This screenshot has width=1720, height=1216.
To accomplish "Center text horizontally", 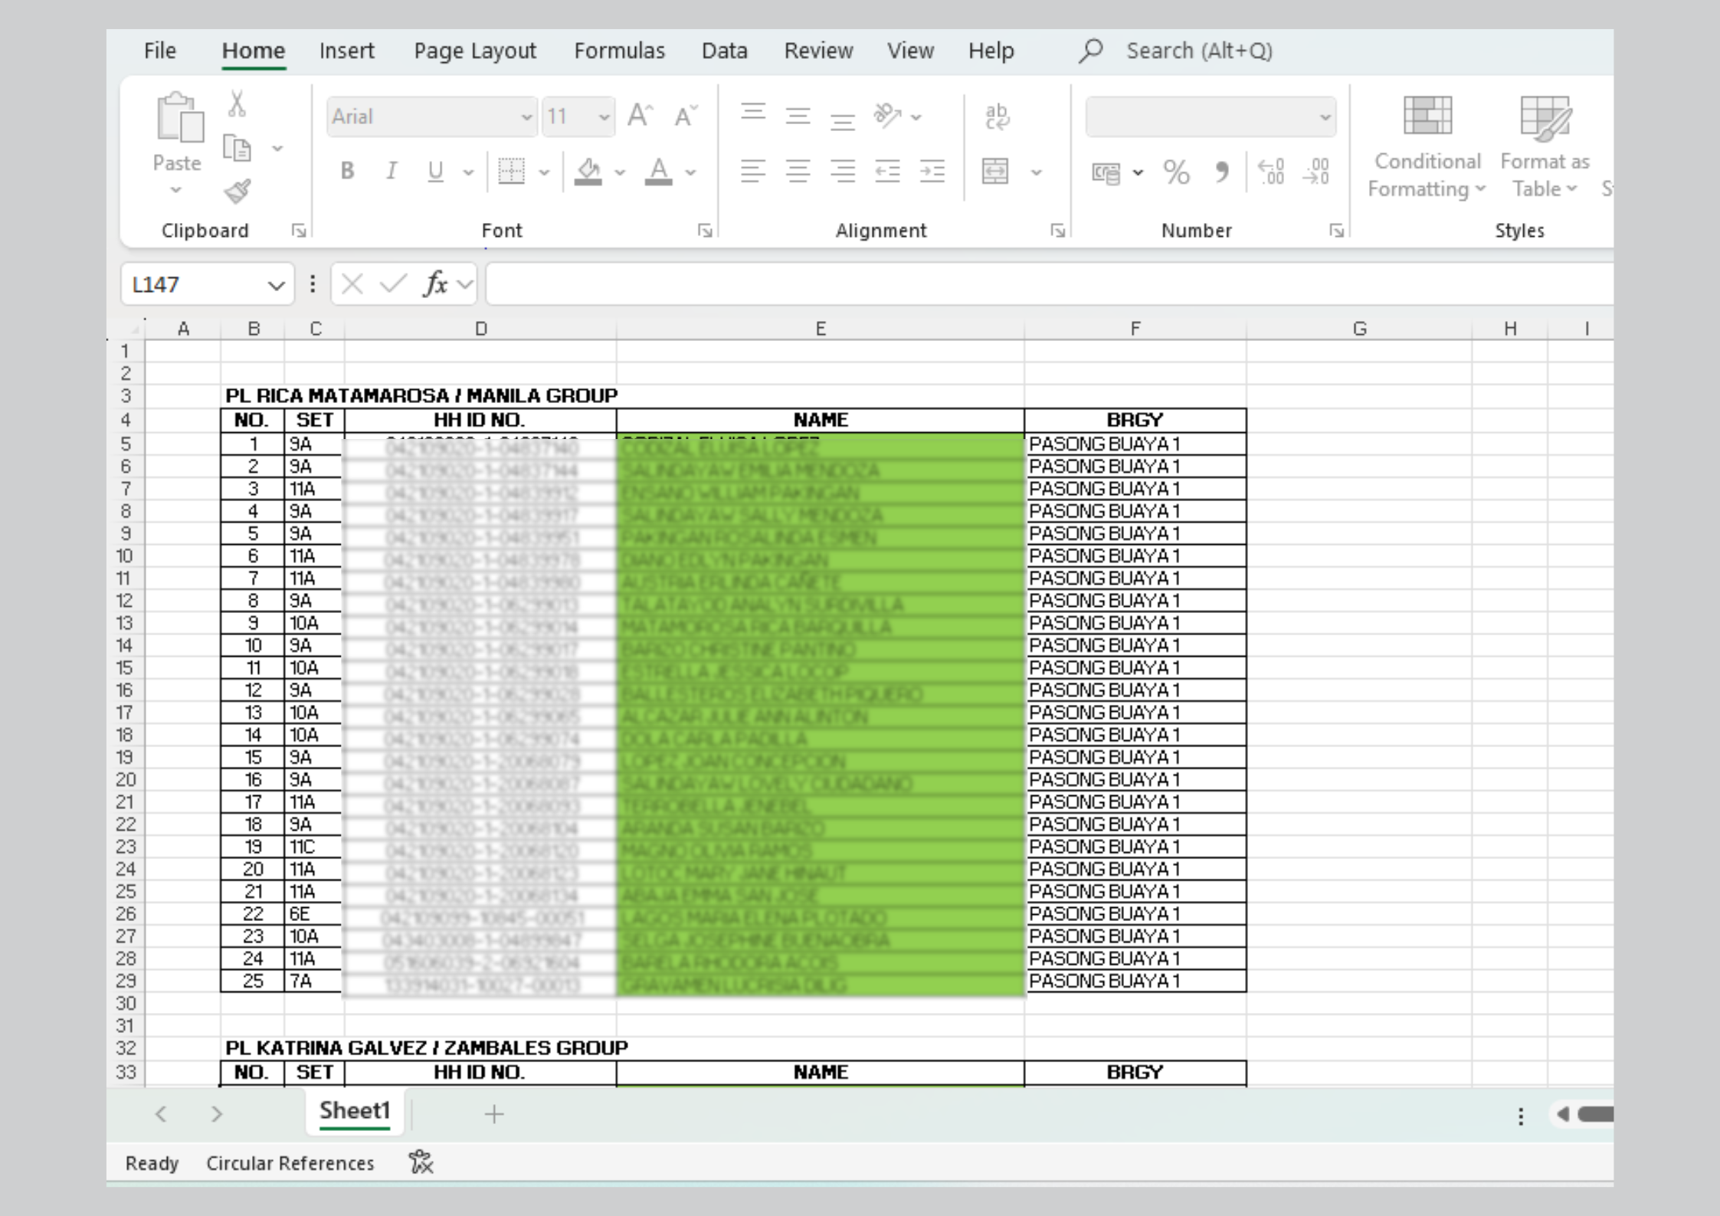I will click(x=798, y=171).
